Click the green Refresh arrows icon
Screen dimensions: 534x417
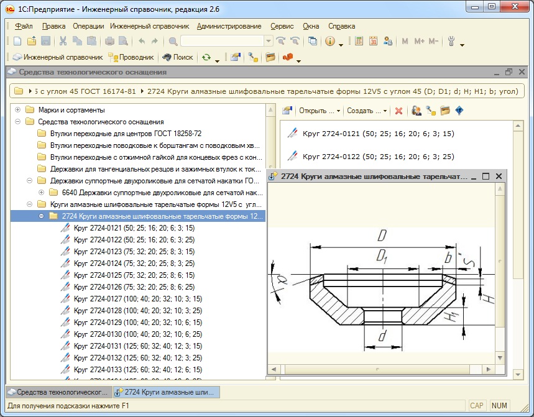206,57
